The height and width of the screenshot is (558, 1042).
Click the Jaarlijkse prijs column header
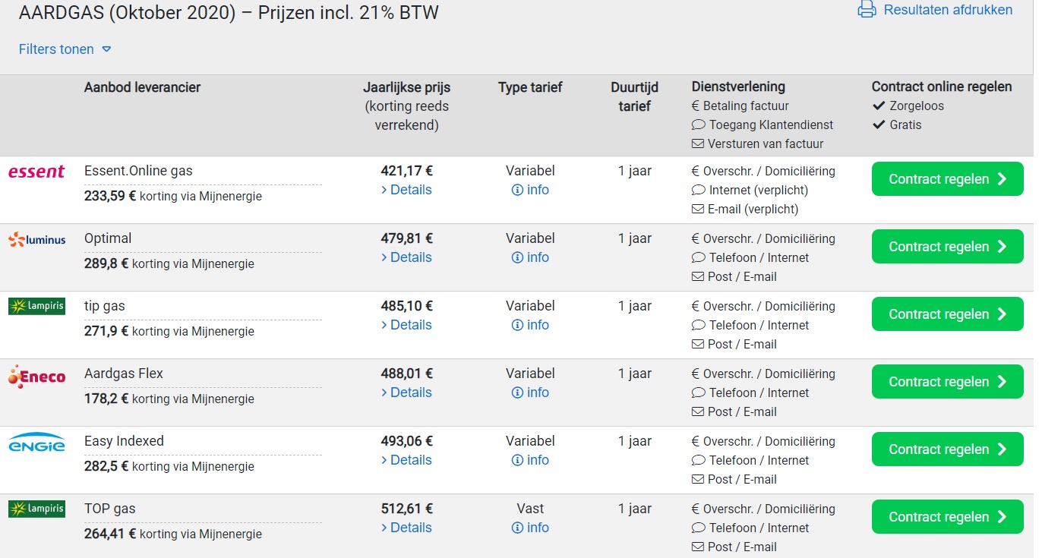pos(406,87)
